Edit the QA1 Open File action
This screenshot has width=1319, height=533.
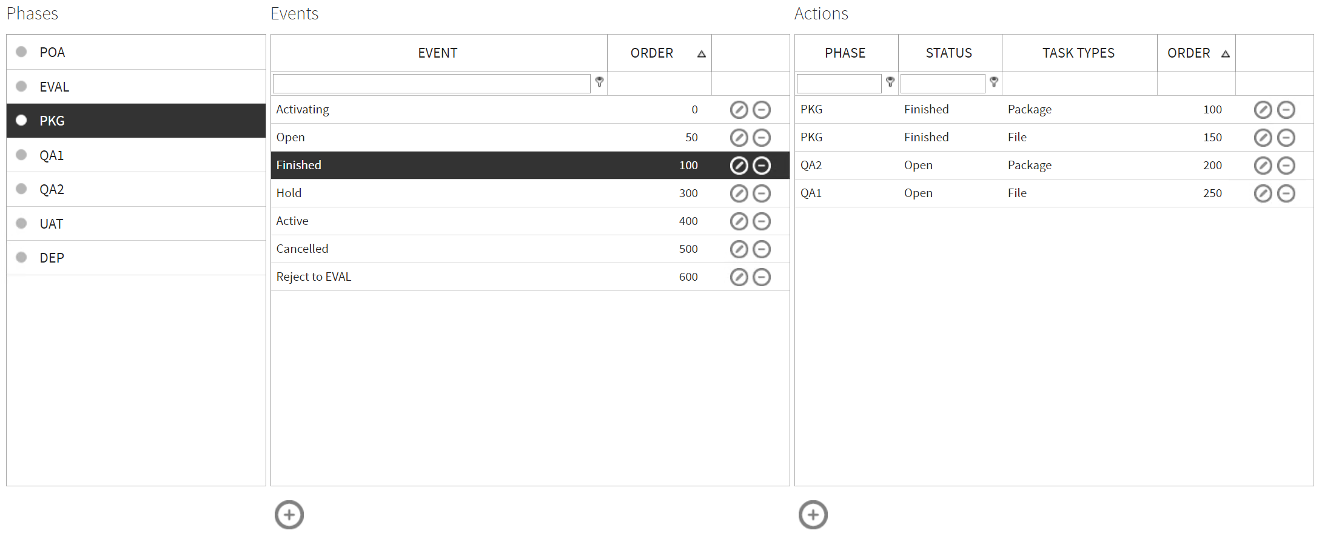[x=1263, y=193]
